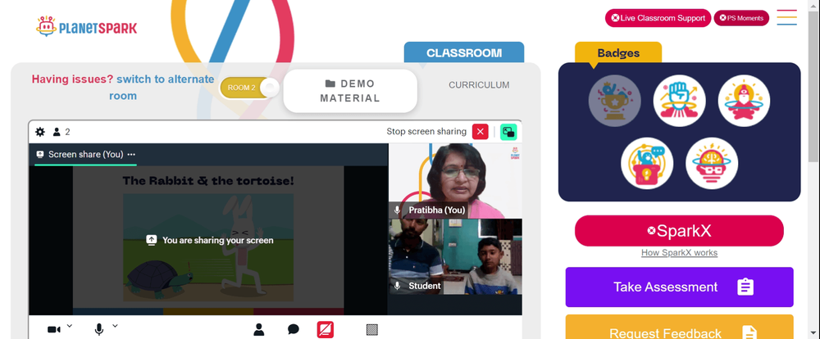Open How SparkX works link

679,253
